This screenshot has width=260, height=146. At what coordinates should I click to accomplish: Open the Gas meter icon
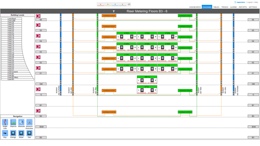[29, 133]
